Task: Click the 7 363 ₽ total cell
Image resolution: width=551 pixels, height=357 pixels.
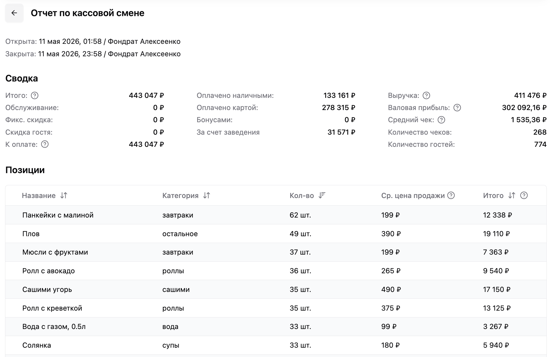Action: [x=496, y=252]
